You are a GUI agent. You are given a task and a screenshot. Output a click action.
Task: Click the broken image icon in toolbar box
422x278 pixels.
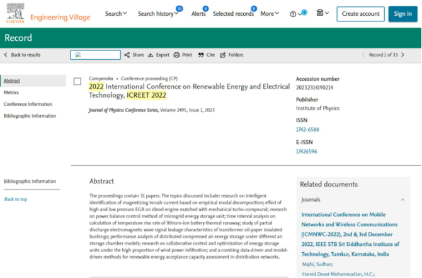click(x=78, y=55)
